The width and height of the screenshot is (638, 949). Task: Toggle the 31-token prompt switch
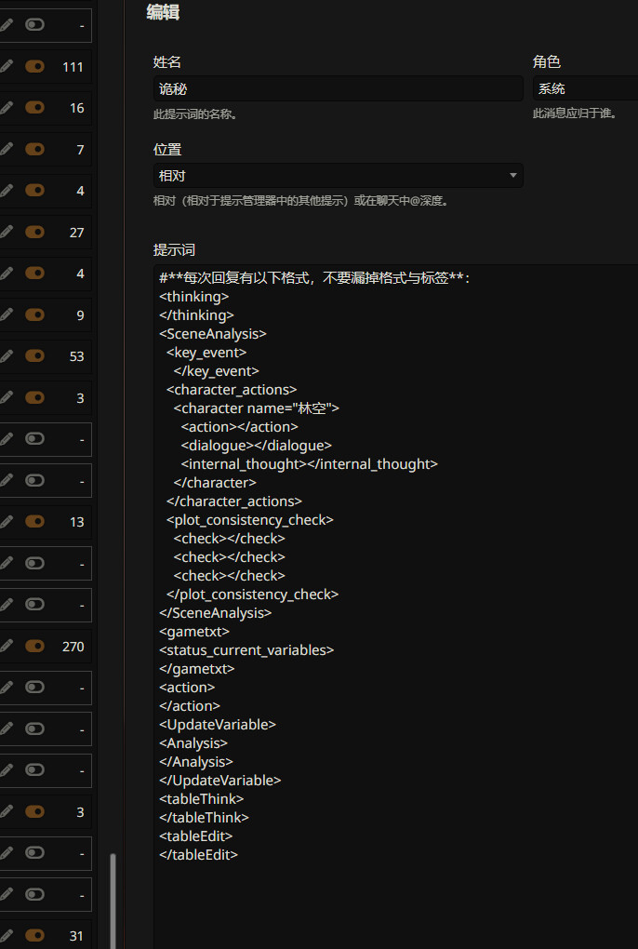pos(34,936)
